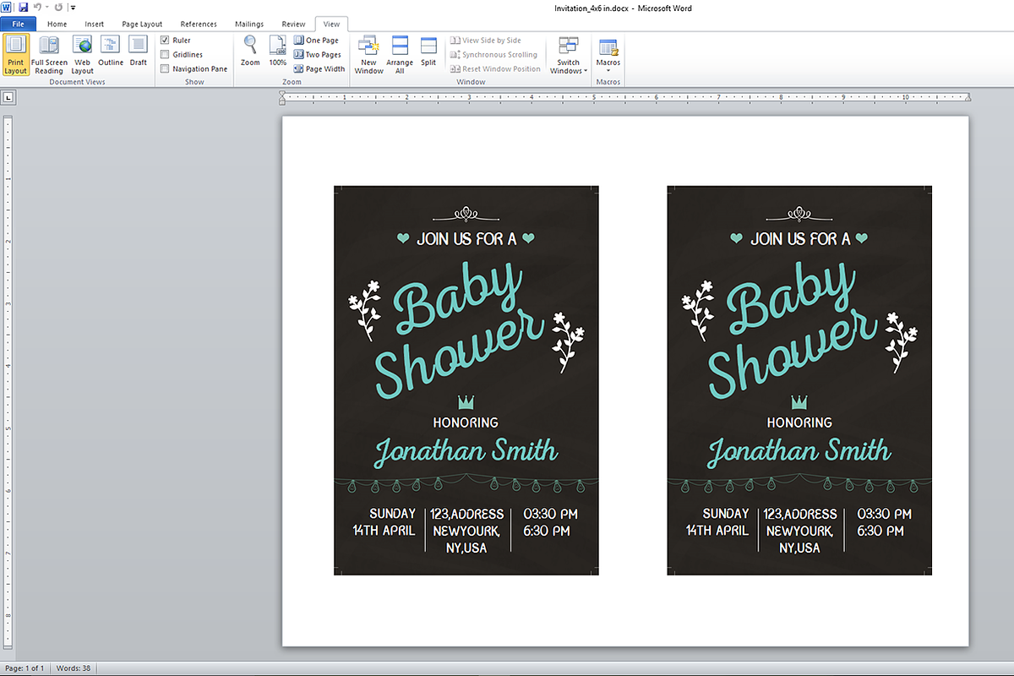Fit zoom to Page Width
1014x676 pixels.
319,68
